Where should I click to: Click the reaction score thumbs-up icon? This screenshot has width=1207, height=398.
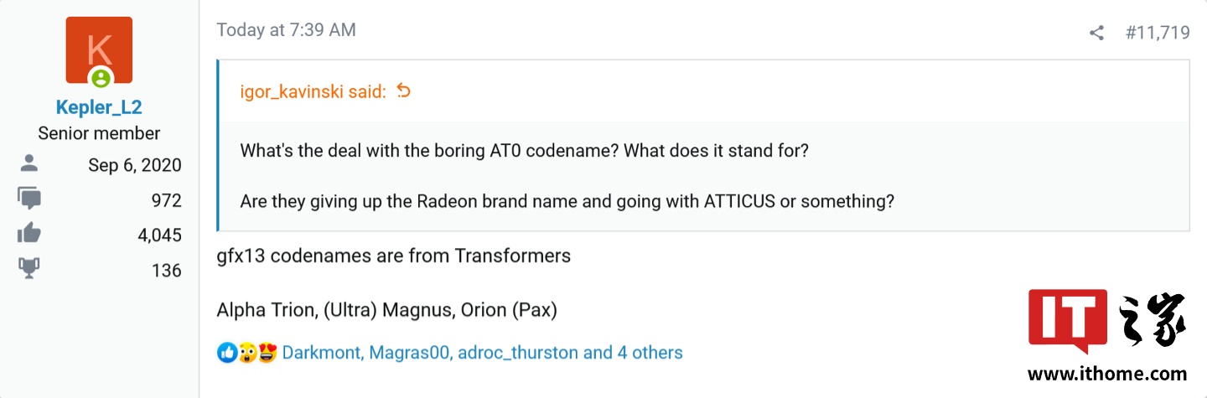[x=28, y=235]
